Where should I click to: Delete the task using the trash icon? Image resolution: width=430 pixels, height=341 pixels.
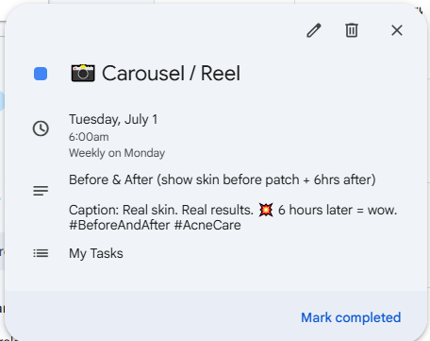[x=352, y=30]
